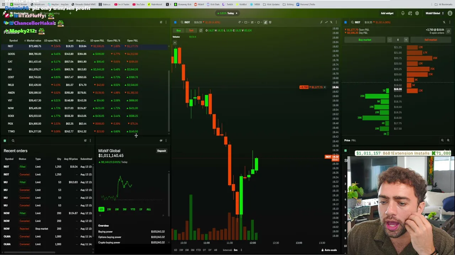This screenshot has width=455, height=255.
Task: Toggle the Auto-scale lock on chart
Action: pyautogui.click(x=329, y=250)
